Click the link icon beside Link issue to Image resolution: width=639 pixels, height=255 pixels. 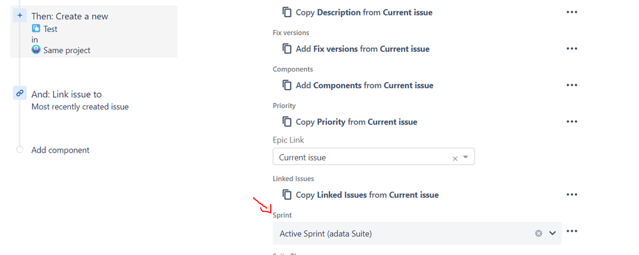[20, 93]
